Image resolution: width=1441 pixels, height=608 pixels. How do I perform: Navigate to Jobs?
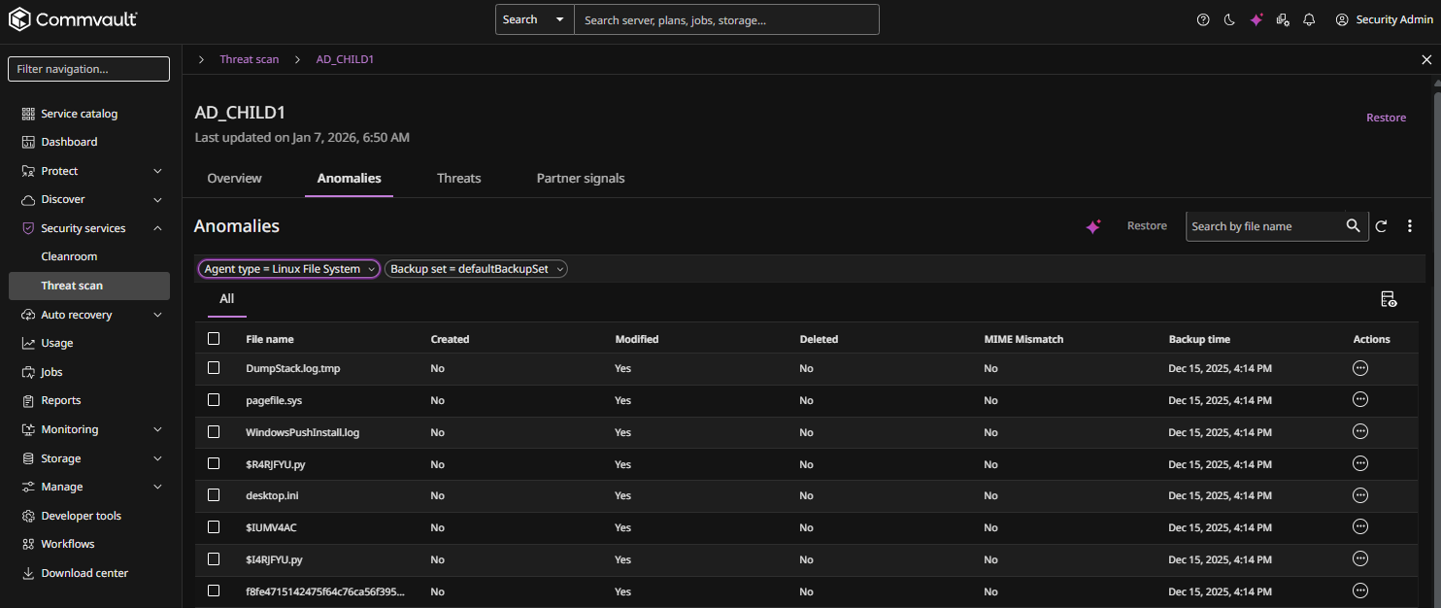coord(51,372)
